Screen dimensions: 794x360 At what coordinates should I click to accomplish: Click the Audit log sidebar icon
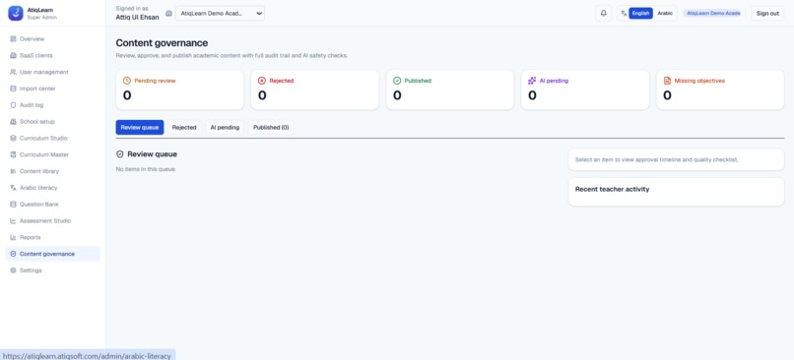pyautogui.click(x=13, y=105)
